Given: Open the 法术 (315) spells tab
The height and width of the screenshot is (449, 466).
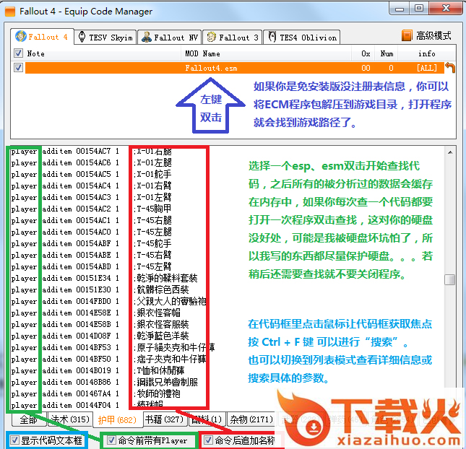Looking at the screenshot, I should 70,419.
